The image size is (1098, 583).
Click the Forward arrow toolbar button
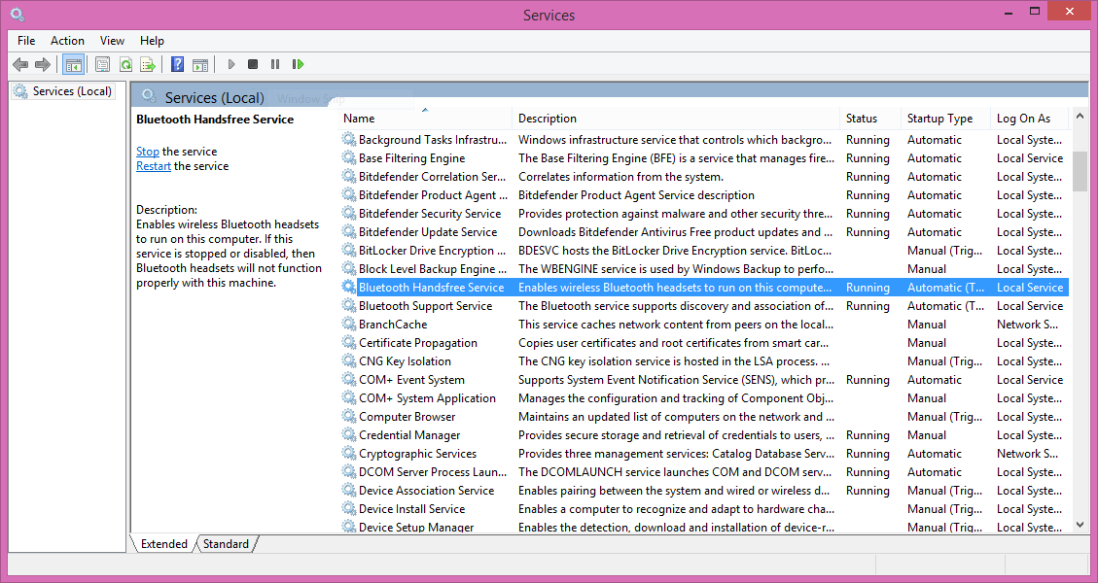[x=42, y=64]
